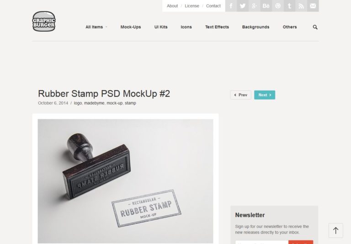
Task: Go to the Graphic Burger logo home
Action: click(x=44, y=21)
